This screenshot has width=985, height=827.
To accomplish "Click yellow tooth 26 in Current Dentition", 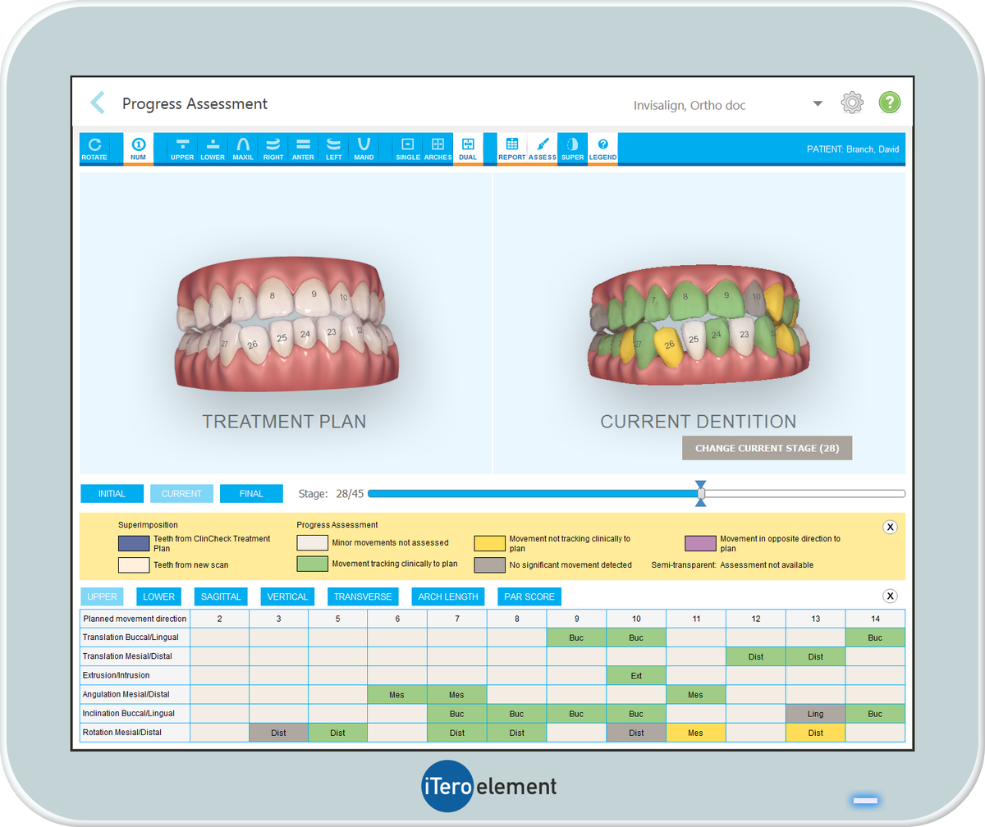I will tap(667, 345).
